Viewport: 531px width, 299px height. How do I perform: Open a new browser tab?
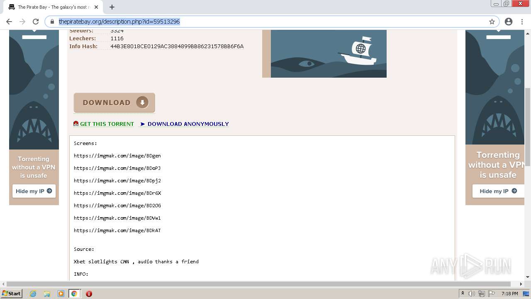pyautogui.click(x=112, y=7)
